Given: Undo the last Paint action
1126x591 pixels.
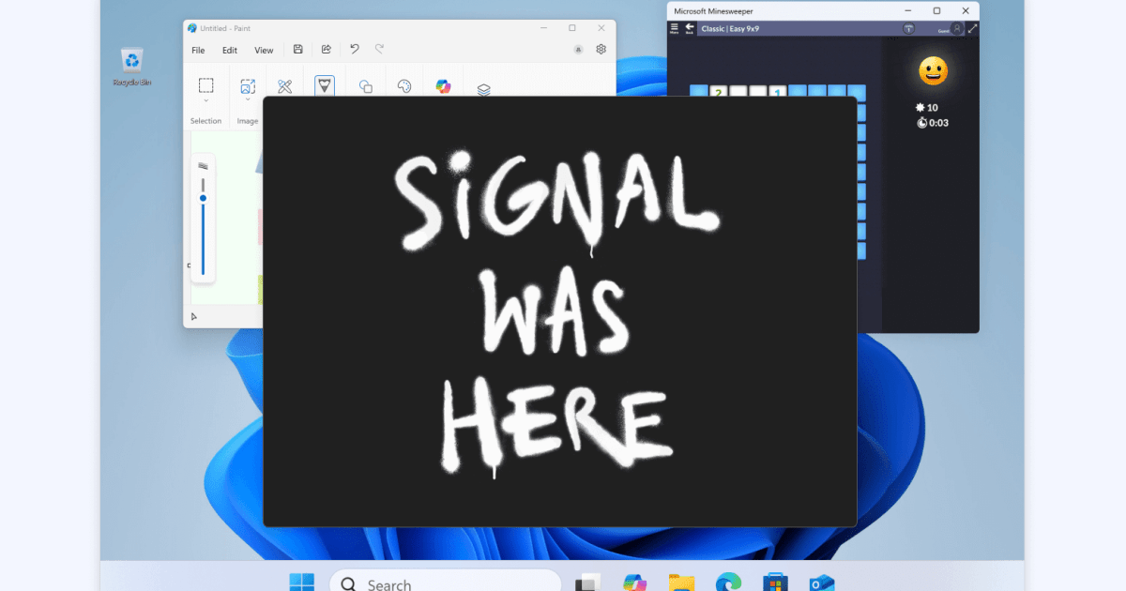Looking at the screenshot, I should [x=354, y=50].
